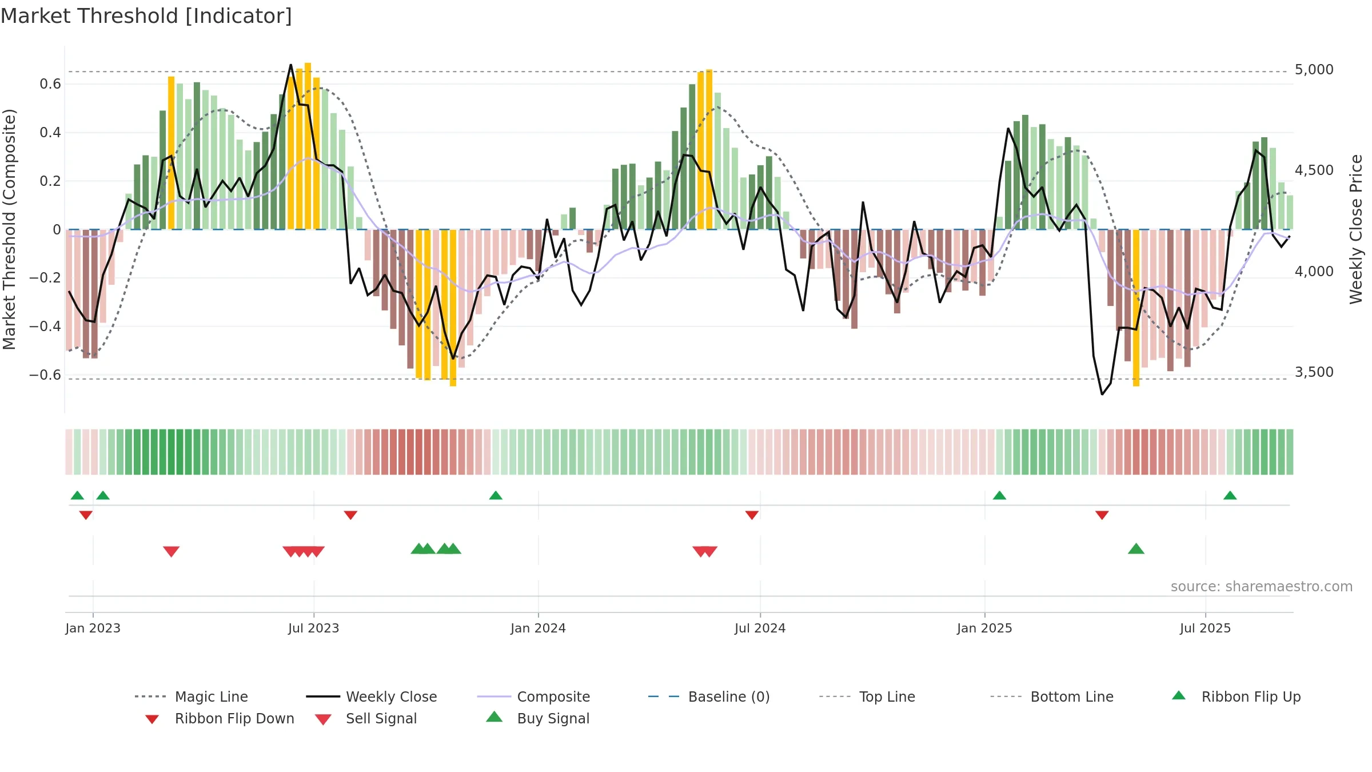The image size is (1372, 772).
Task: Click the ribbon flip up marker before Jan 2024
Action: [496, 495]
